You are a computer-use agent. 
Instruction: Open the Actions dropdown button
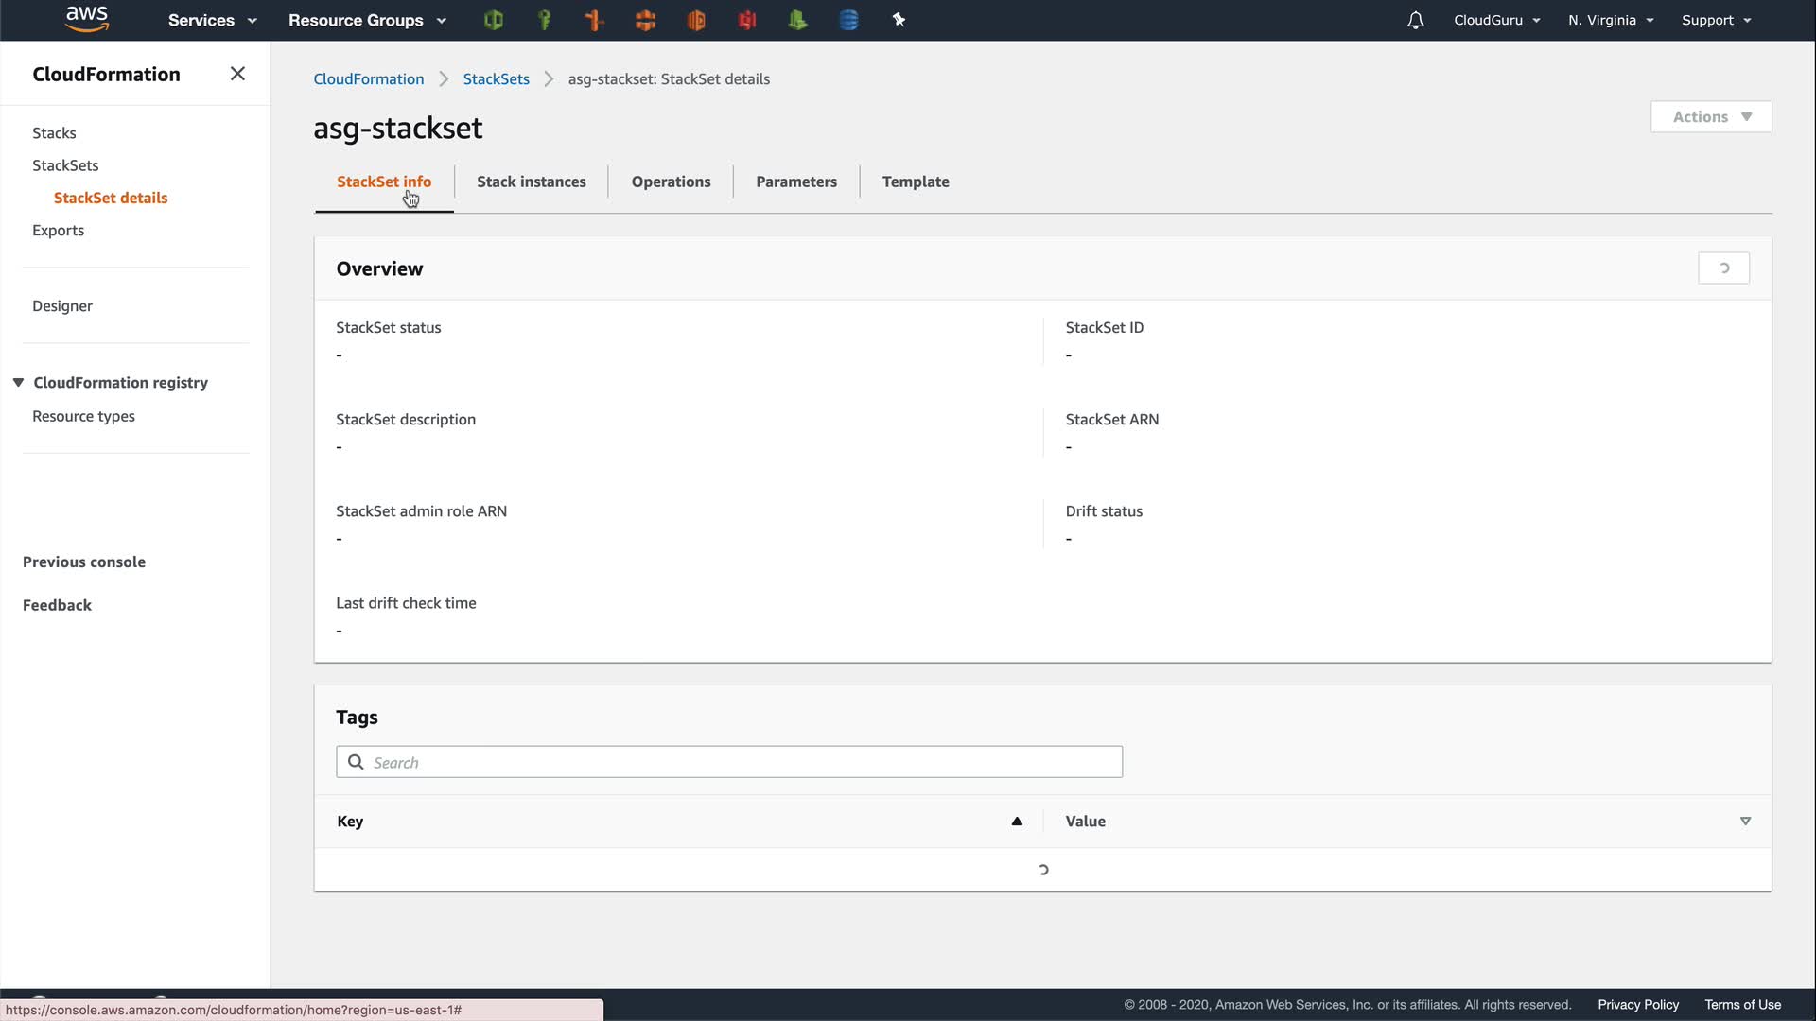click(x=1711, y=117)
